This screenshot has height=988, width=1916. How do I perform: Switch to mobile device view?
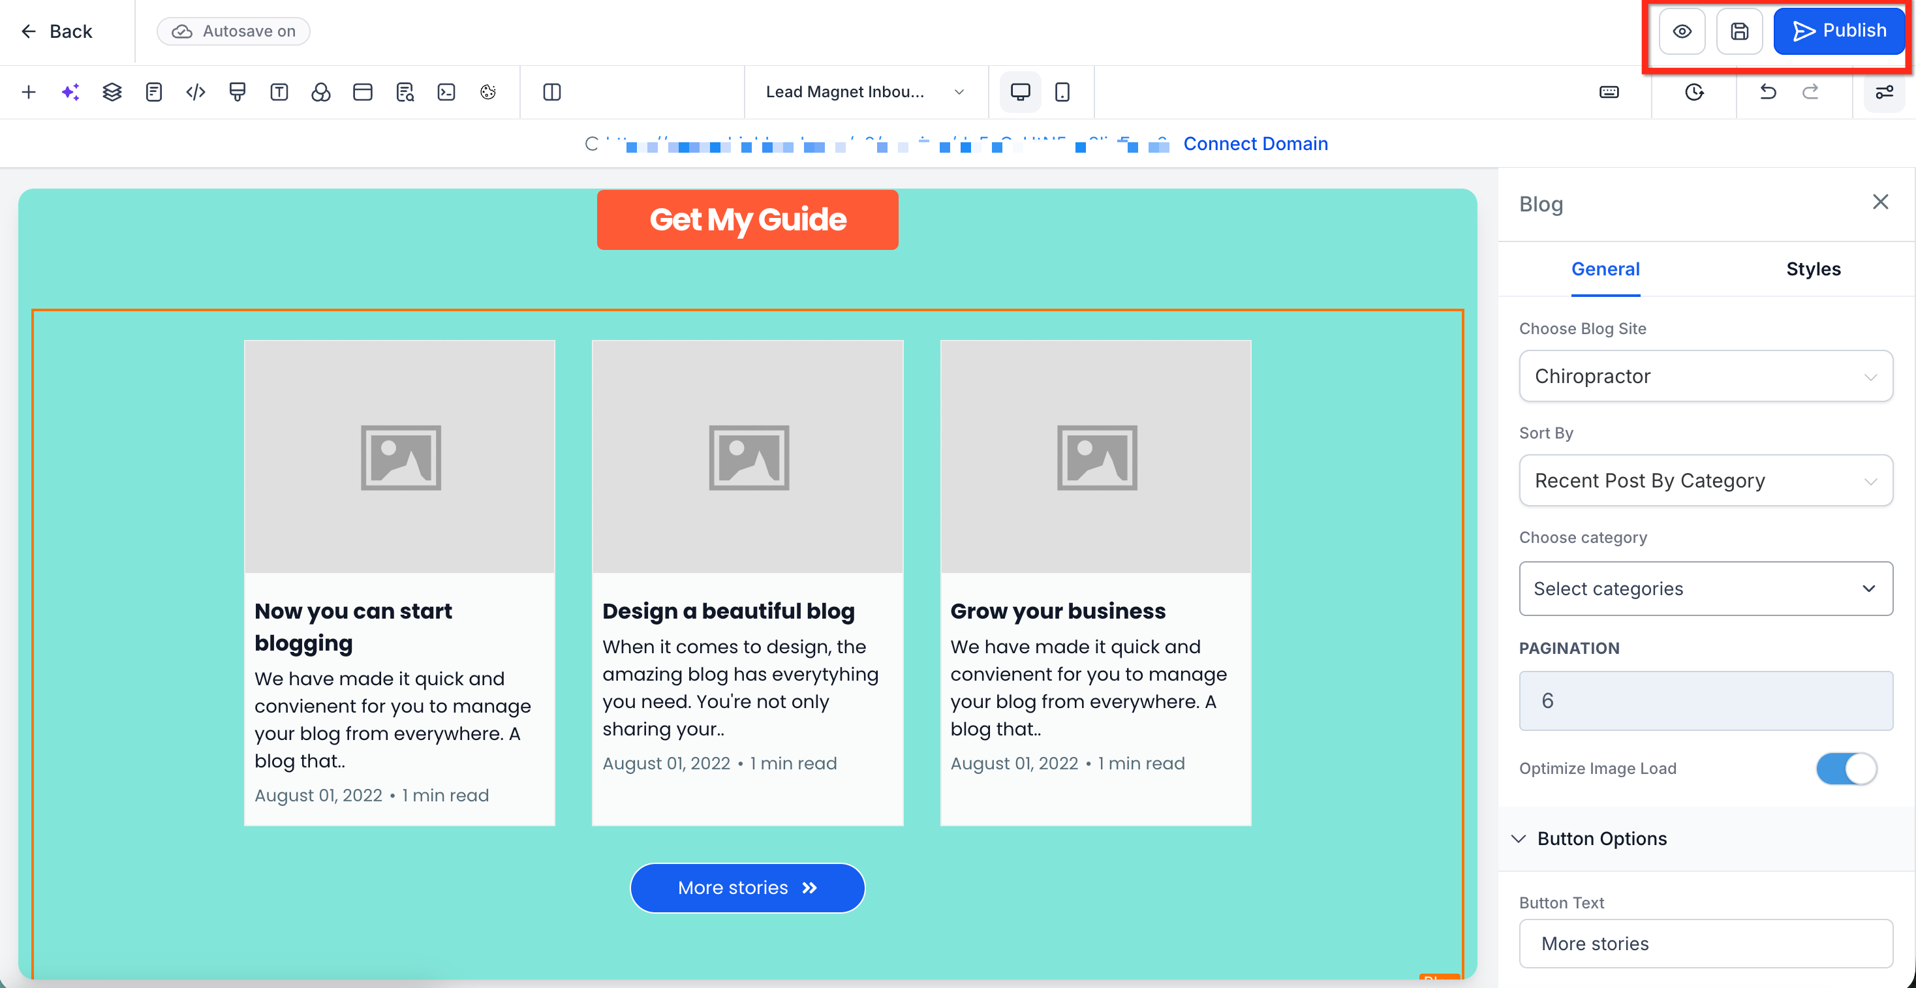tap(1062, 92)
